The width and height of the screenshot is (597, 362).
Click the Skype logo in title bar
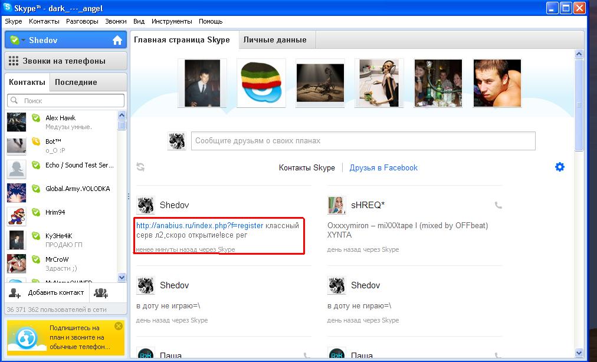tap(7, 8)
